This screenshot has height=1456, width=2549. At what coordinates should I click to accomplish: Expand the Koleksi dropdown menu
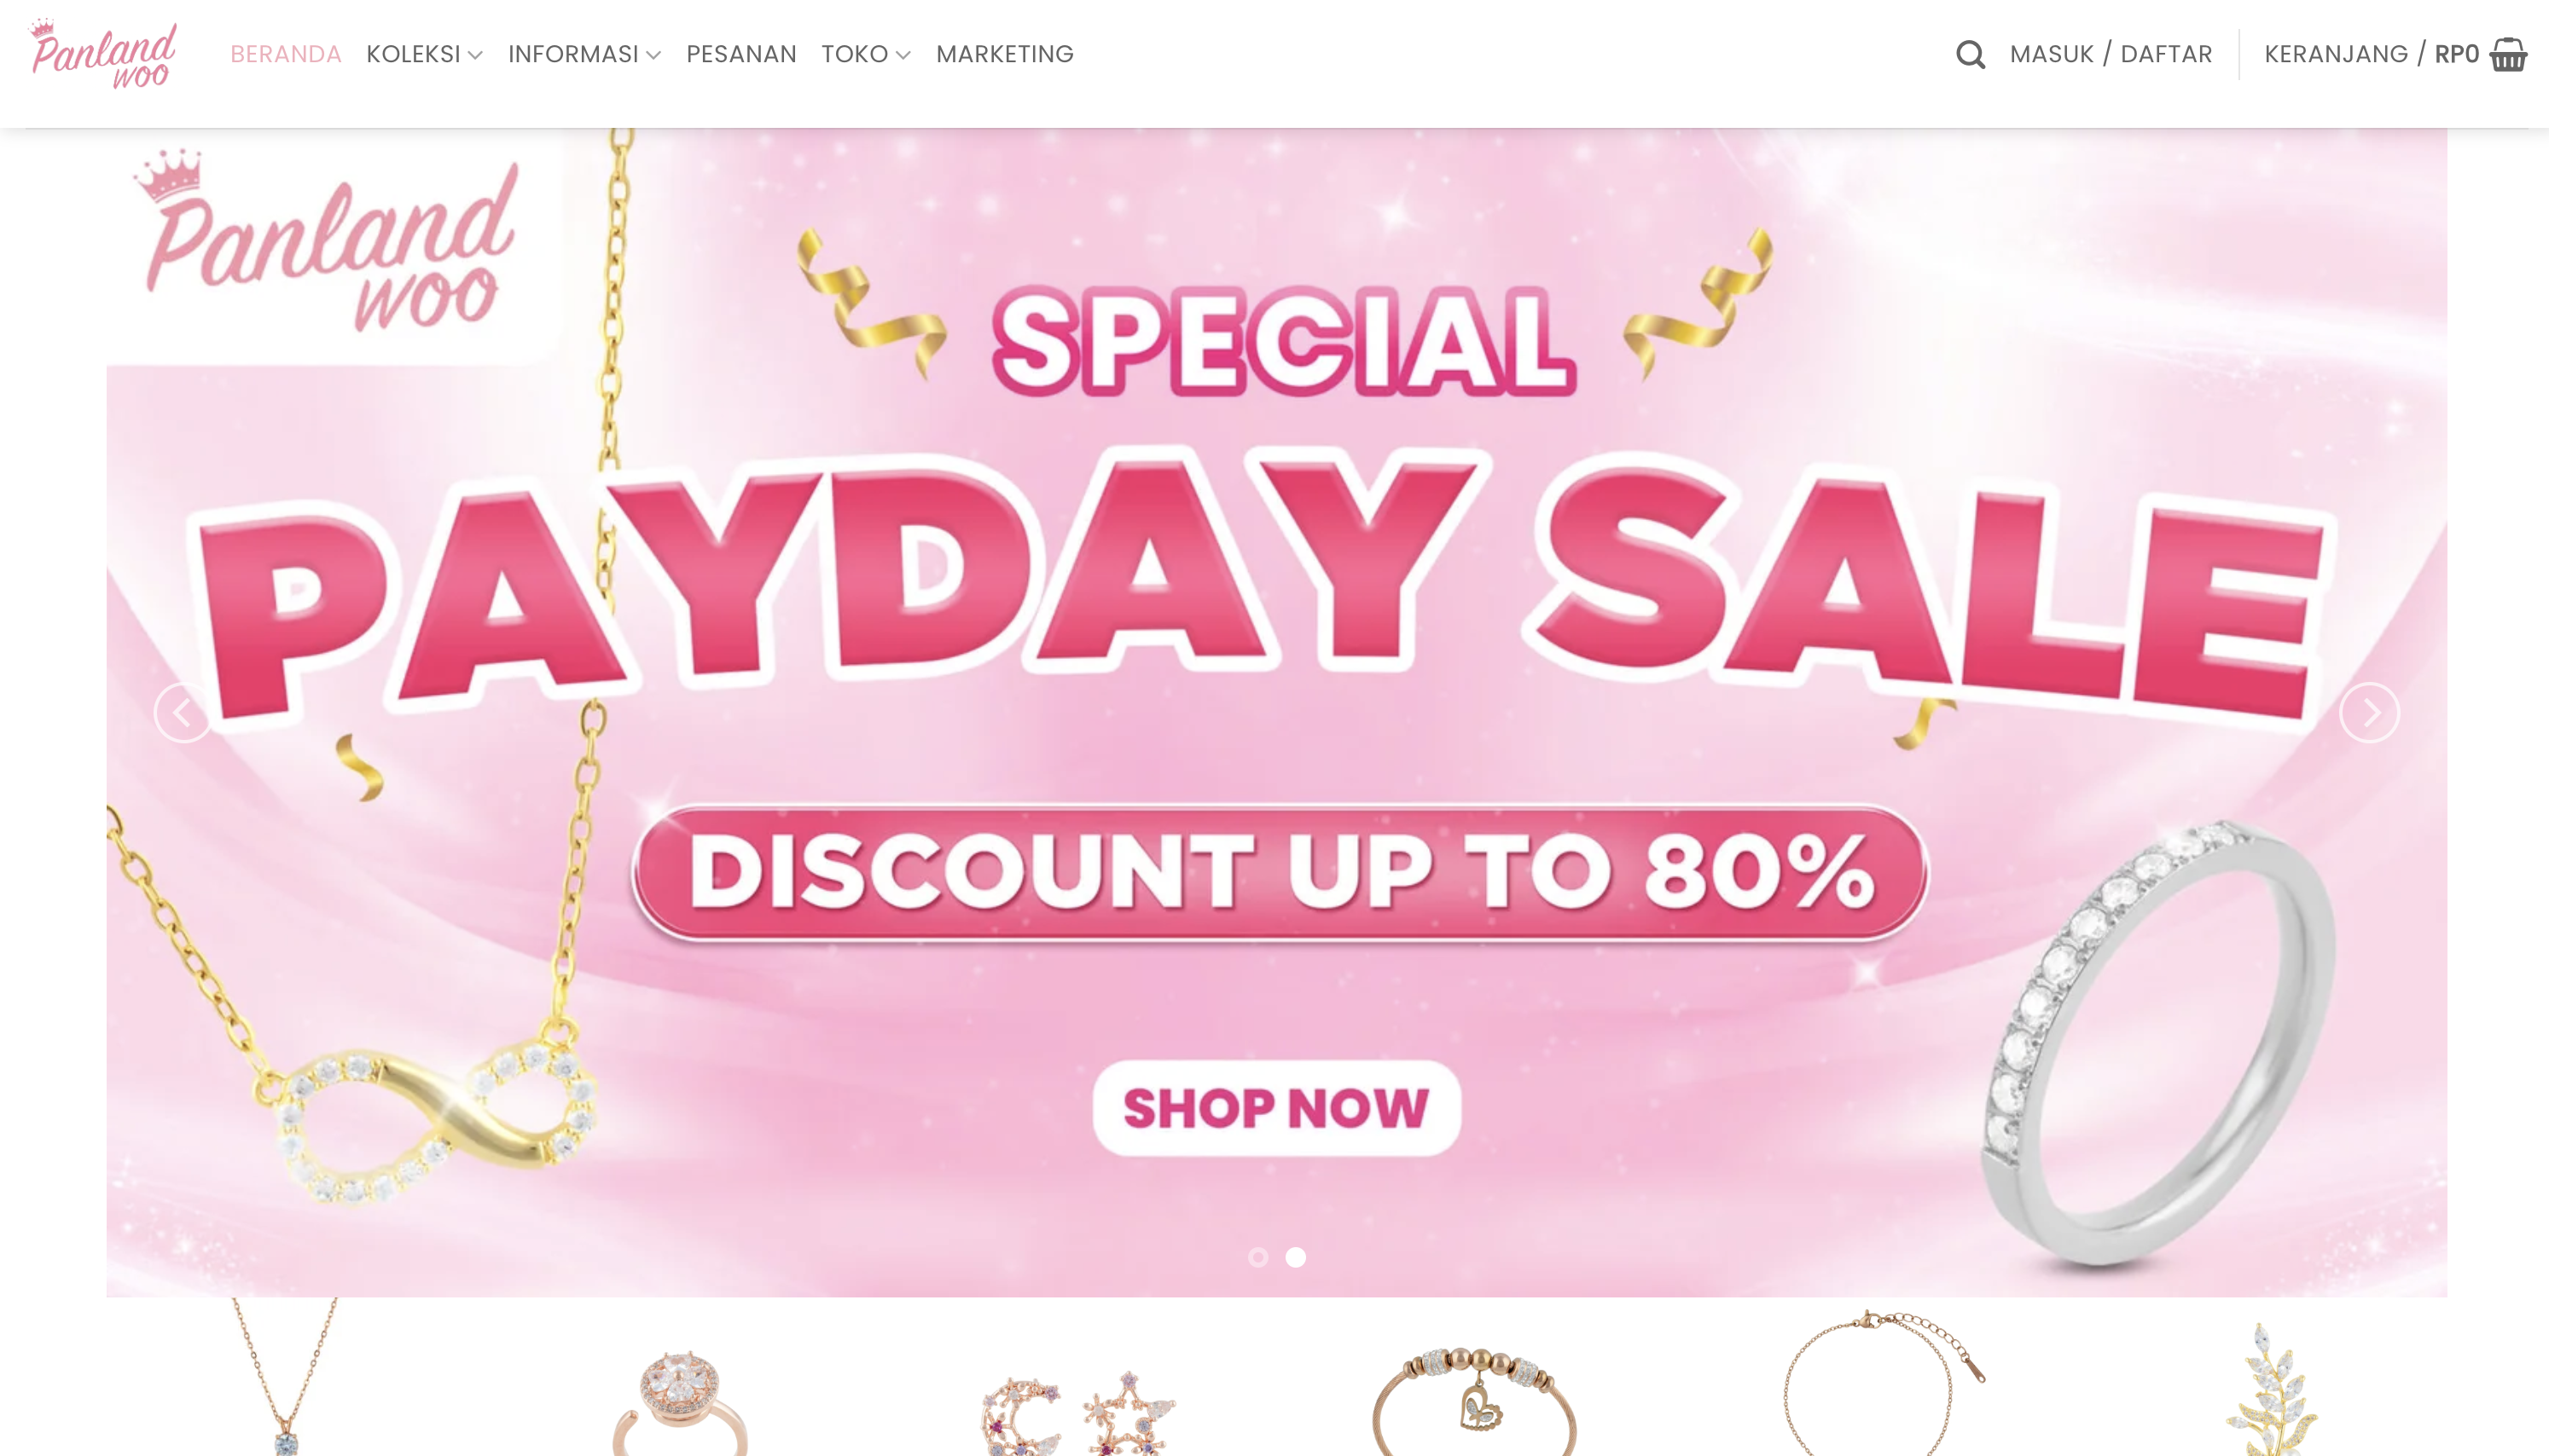pyautogui.click(x=424, y=54)
